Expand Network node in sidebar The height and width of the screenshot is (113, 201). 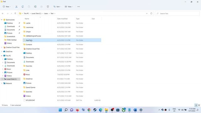pyautogui.click(x=2, y=83)
